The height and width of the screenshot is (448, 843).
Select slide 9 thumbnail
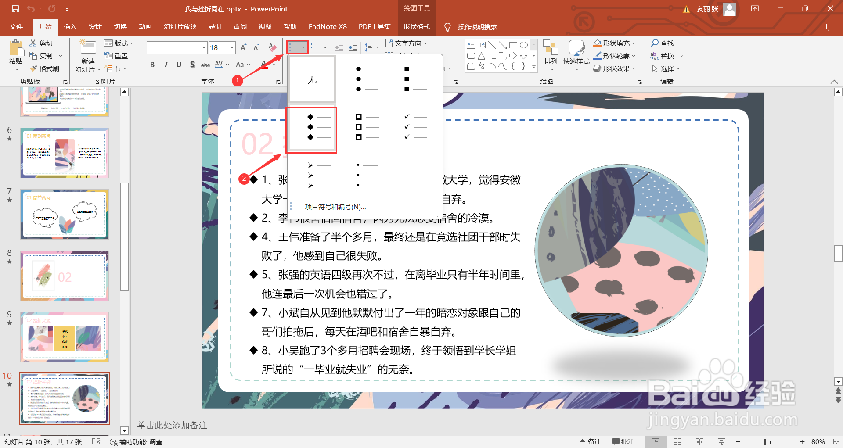[65, 337]
